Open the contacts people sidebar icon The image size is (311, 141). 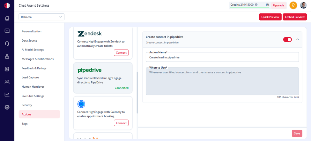click(7, 82)
